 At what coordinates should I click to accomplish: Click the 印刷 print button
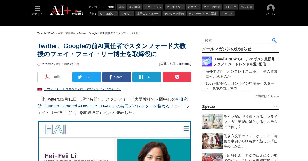tap(54, 77)
